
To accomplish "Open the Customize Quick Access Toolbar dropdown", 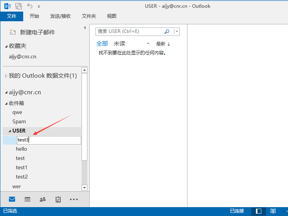I will pyautogui.click(x=39, y=7).
